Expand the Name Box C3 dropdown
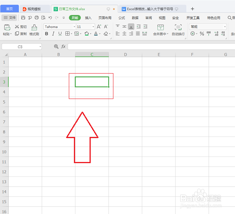The height and width of the screenshot is (214, 235). [x=40, y=47]
